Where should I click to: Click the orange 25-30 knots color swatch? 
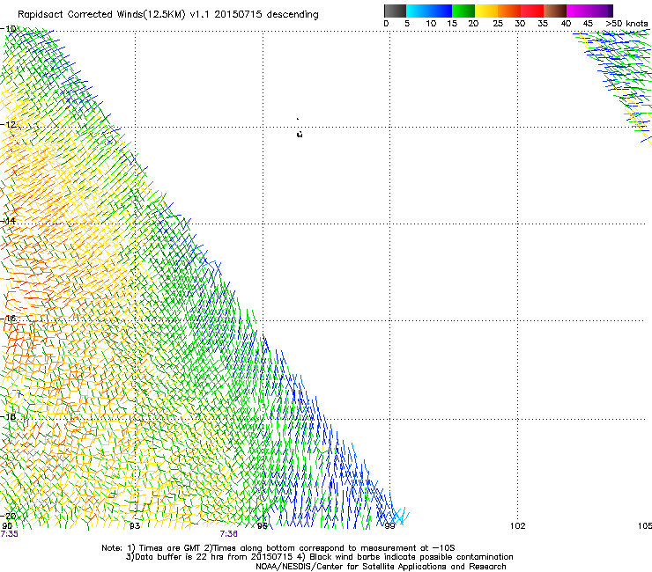(x=509, y=11)
